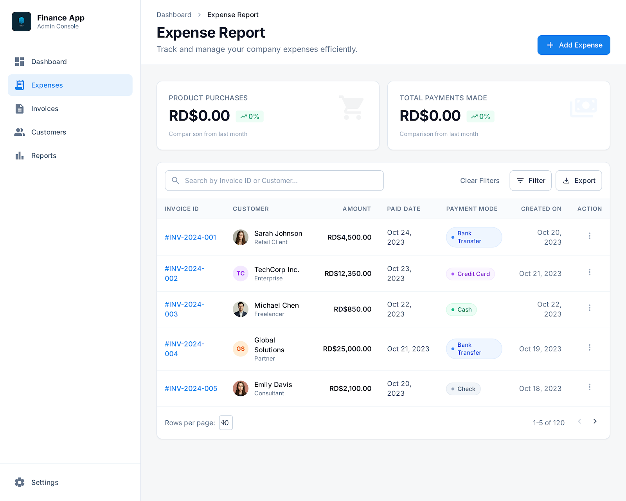Open the Filter options

530,180
